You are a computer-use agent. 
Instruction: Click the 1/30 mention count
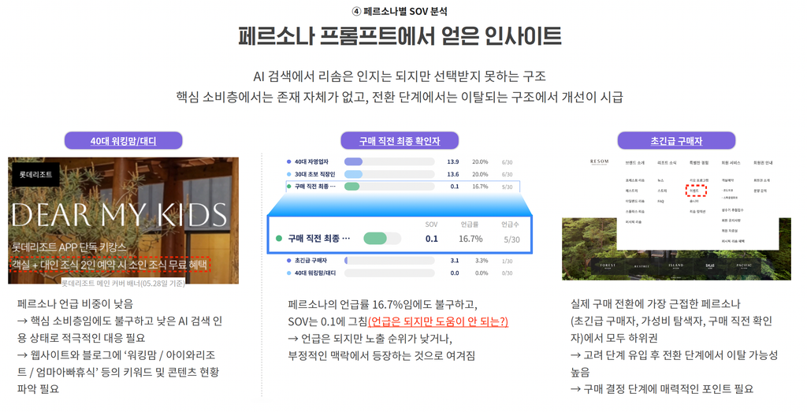(x=507, y=261)
